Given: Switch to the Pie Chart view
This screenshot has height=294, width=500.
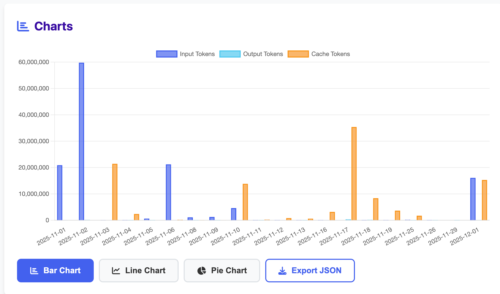Looking at the screenshot, I should click(222, 270).
